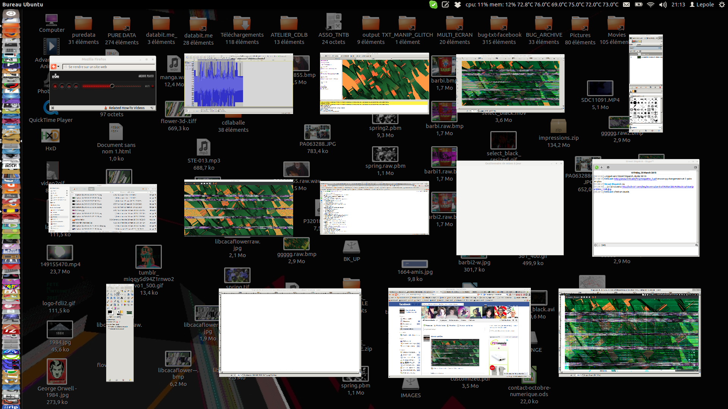Open the sound volume indicator menu
Screen dimensions: 728x409
(x=663, y=5)
